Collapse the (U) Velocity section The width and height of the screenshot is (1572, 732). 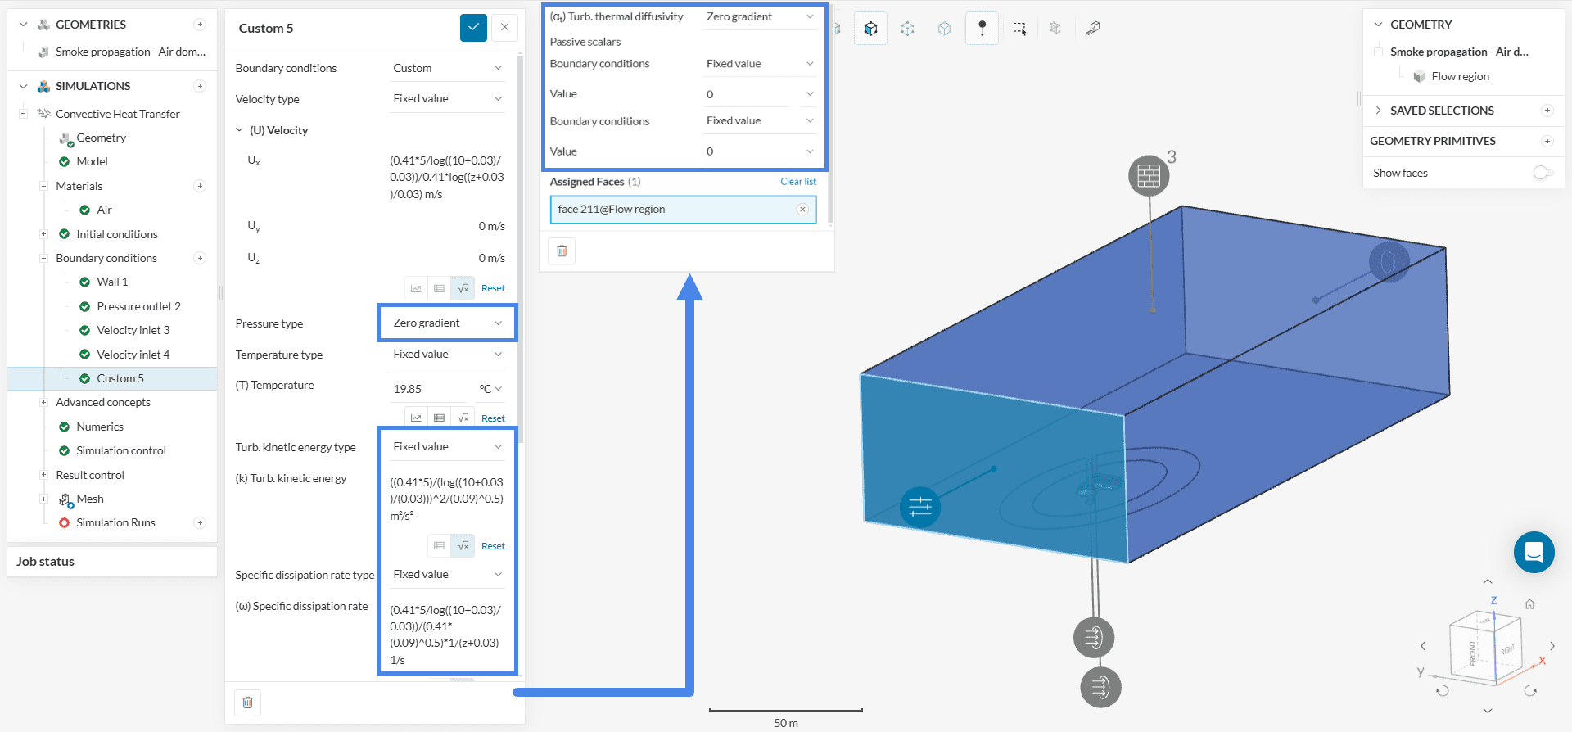coord(240,130)
